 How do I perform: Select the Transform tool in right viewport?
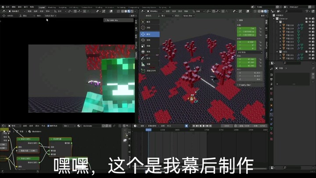click(x=150, y=52)
